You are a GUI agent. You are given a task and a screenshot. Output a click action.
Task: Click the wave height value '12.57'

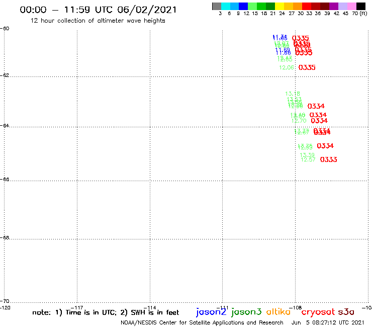[308, 159]
